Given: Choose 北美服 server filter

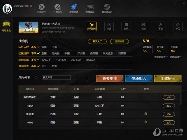Looking at the screenshot, I should (55, 53).
